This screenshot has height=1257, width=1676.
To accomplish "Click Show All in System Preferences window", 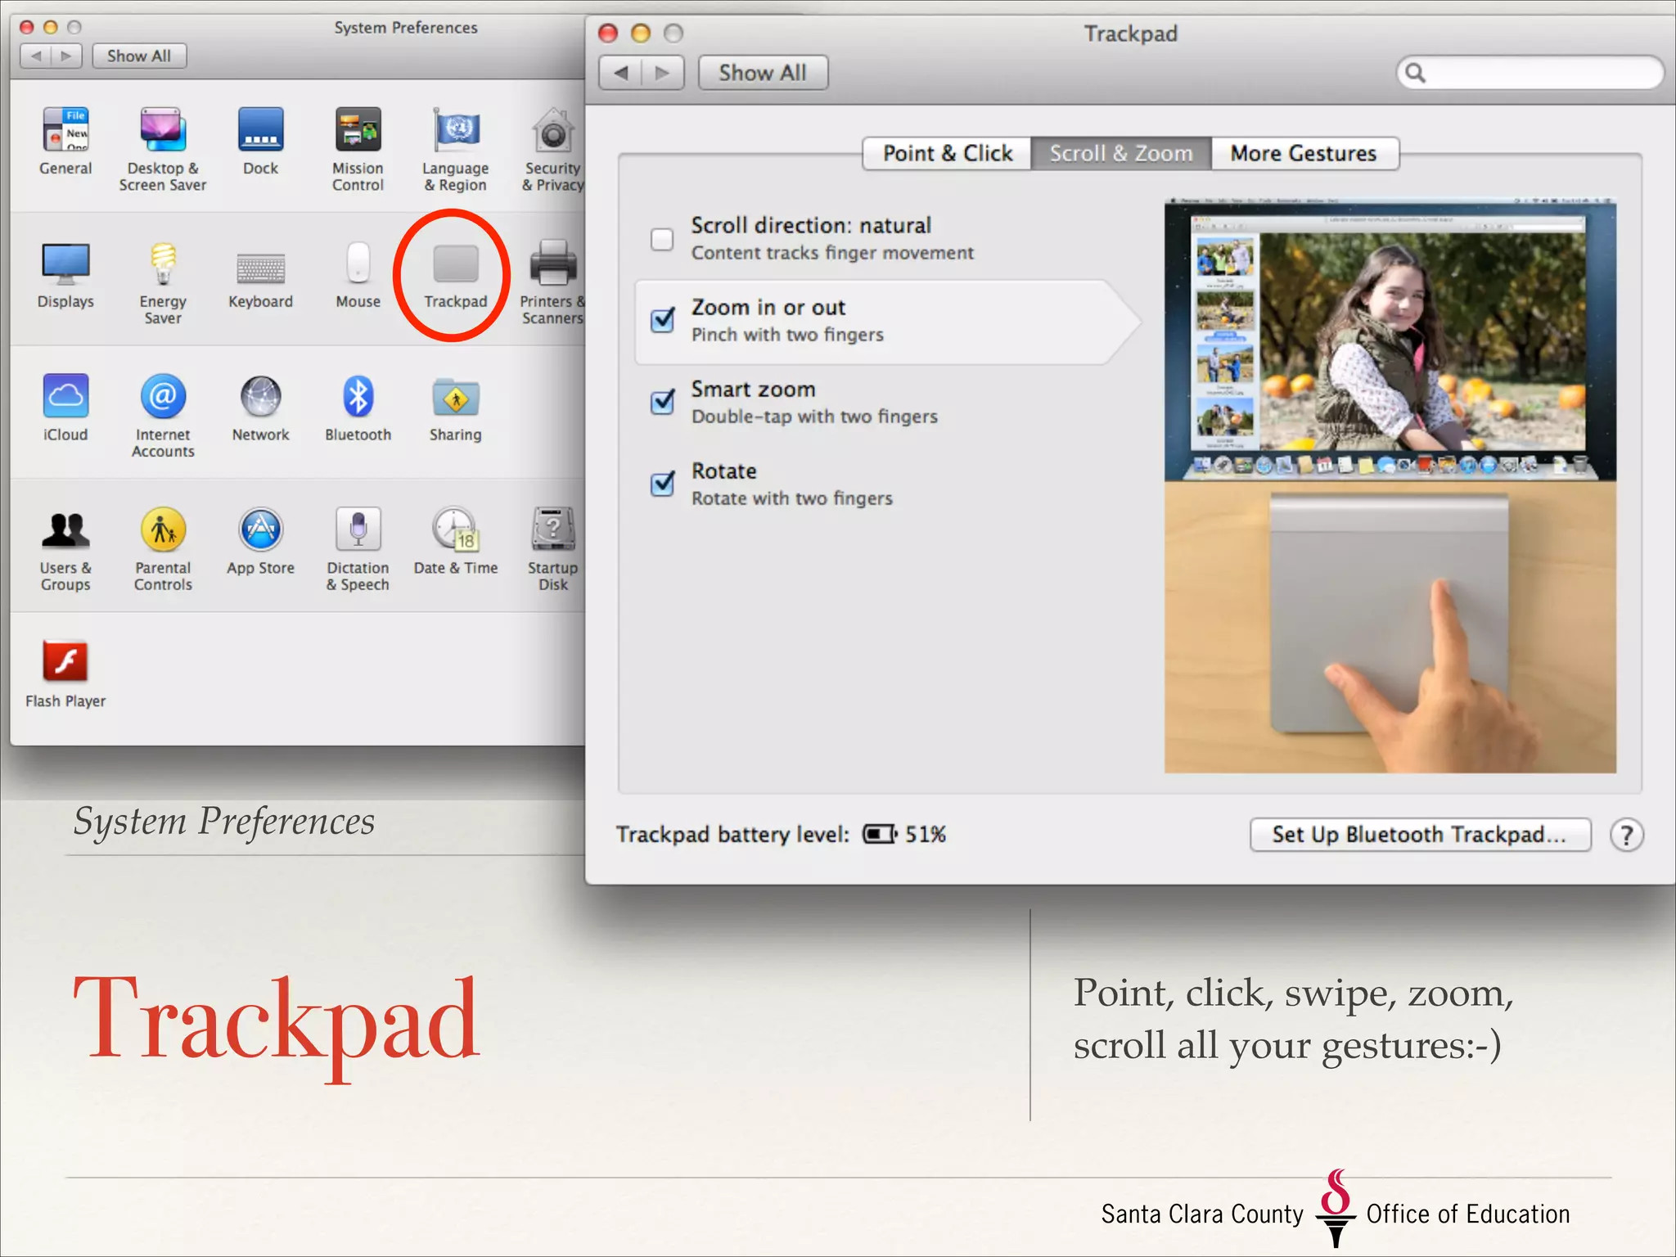I will coord(139,56).
